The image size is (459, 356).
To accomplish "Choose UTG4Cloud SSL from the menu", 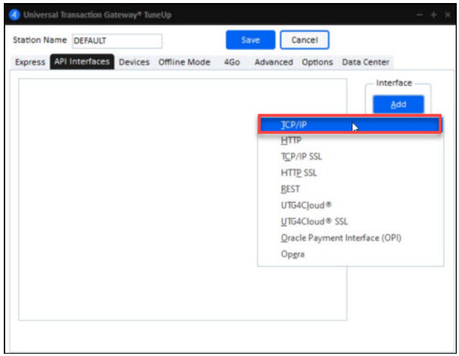I will click(314, 222).
